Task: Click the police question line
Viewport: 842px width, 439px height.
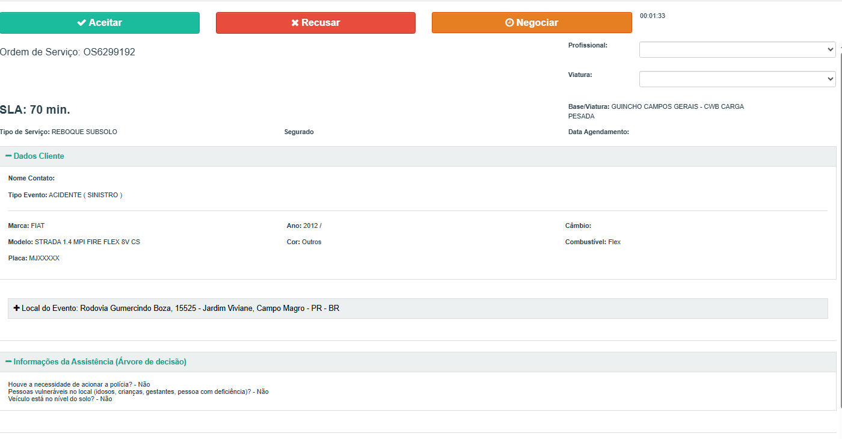Action: tap(79, 384)
